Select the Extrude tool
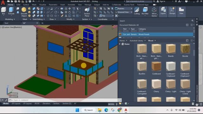The image size is (203, 114). coord(11,11)
